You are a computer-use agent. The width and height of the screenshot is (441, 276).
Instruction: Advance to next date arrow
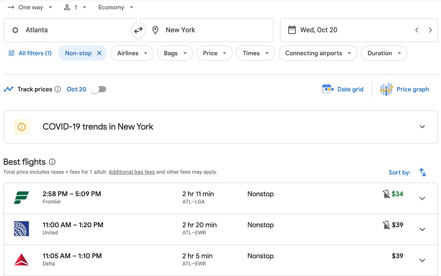click(x=430, y=30)
